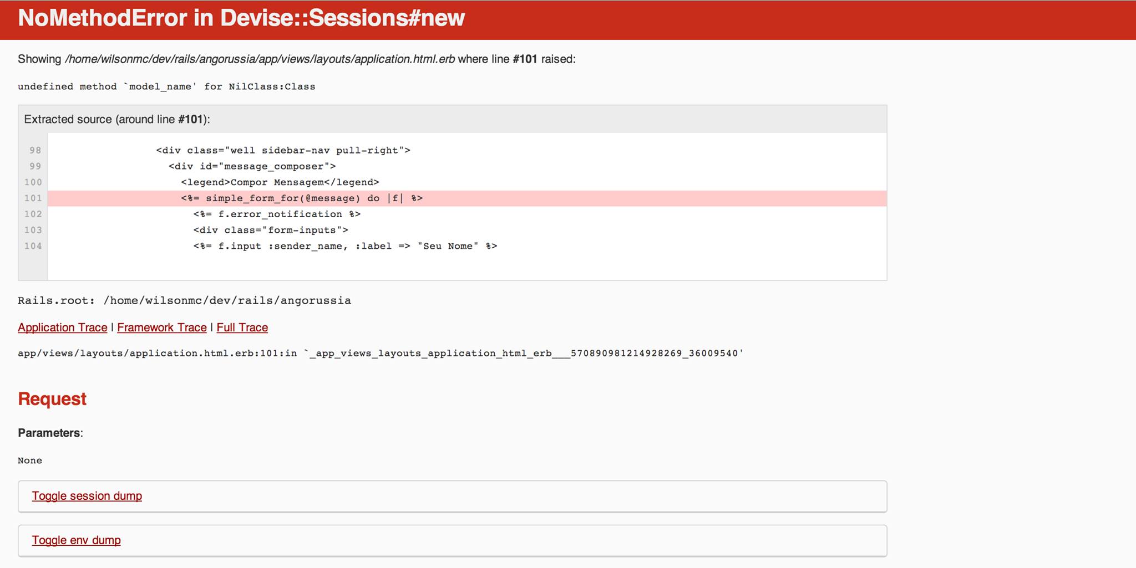Click the application.html.erb:101 trace line
This screenshot has height=568, width=1136.
click(380, 353)
